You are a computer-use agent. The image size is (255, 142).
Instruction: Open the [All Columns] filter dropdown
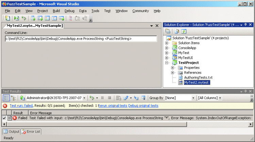(x=210, y=98)
